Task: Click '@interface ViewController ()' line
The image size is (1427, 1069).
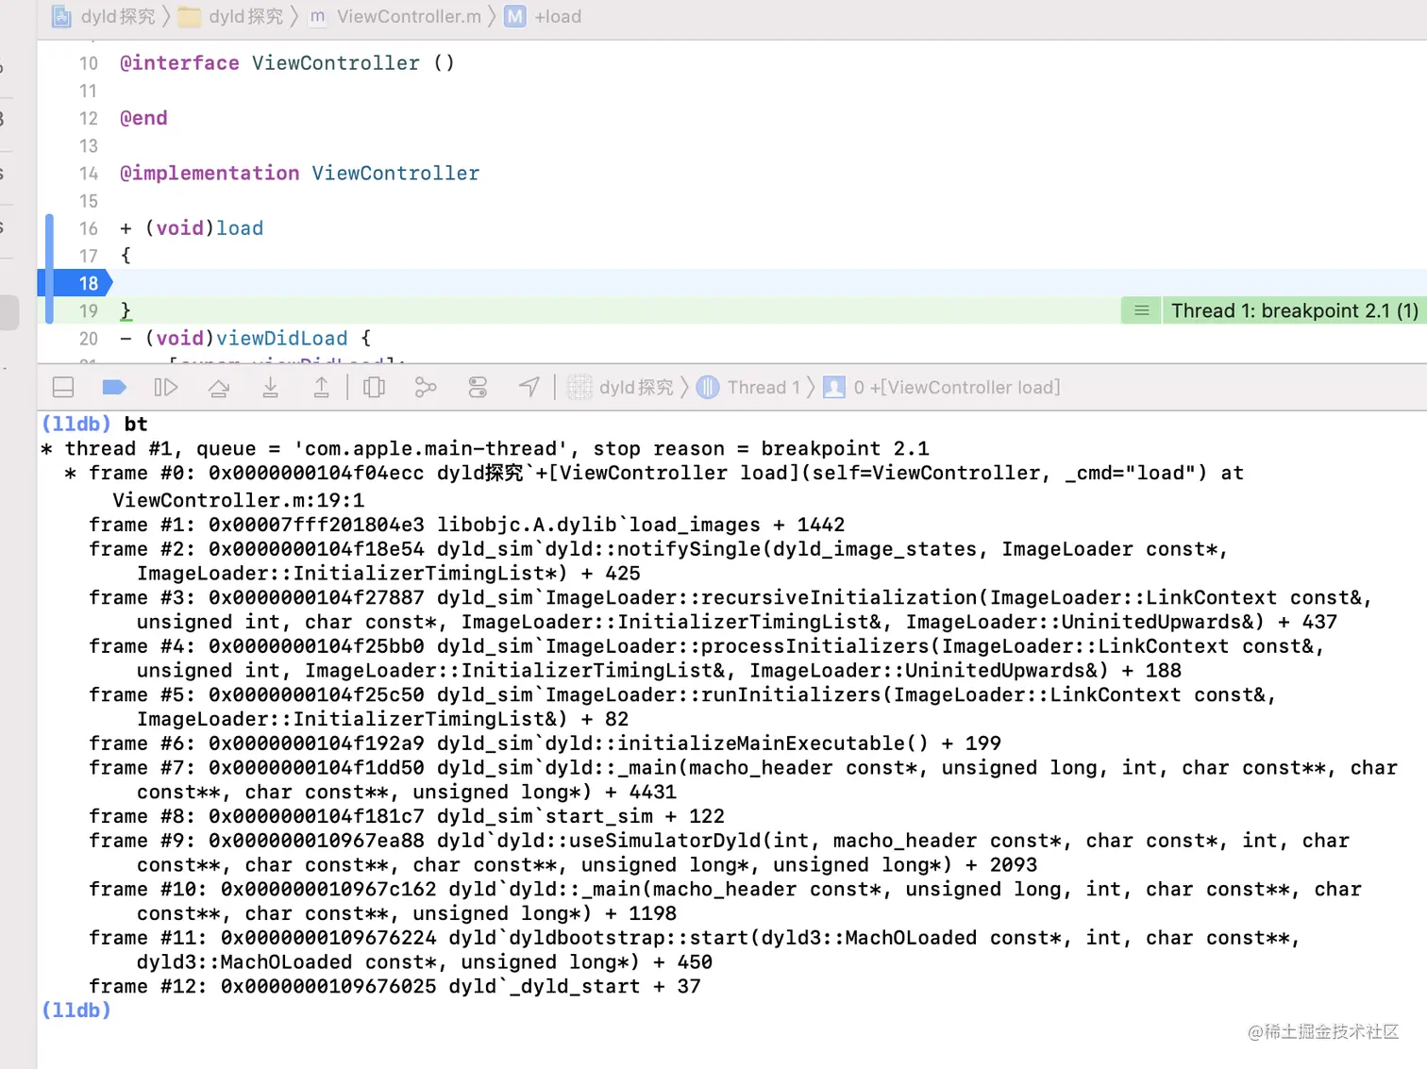Action: coord(287,63)
